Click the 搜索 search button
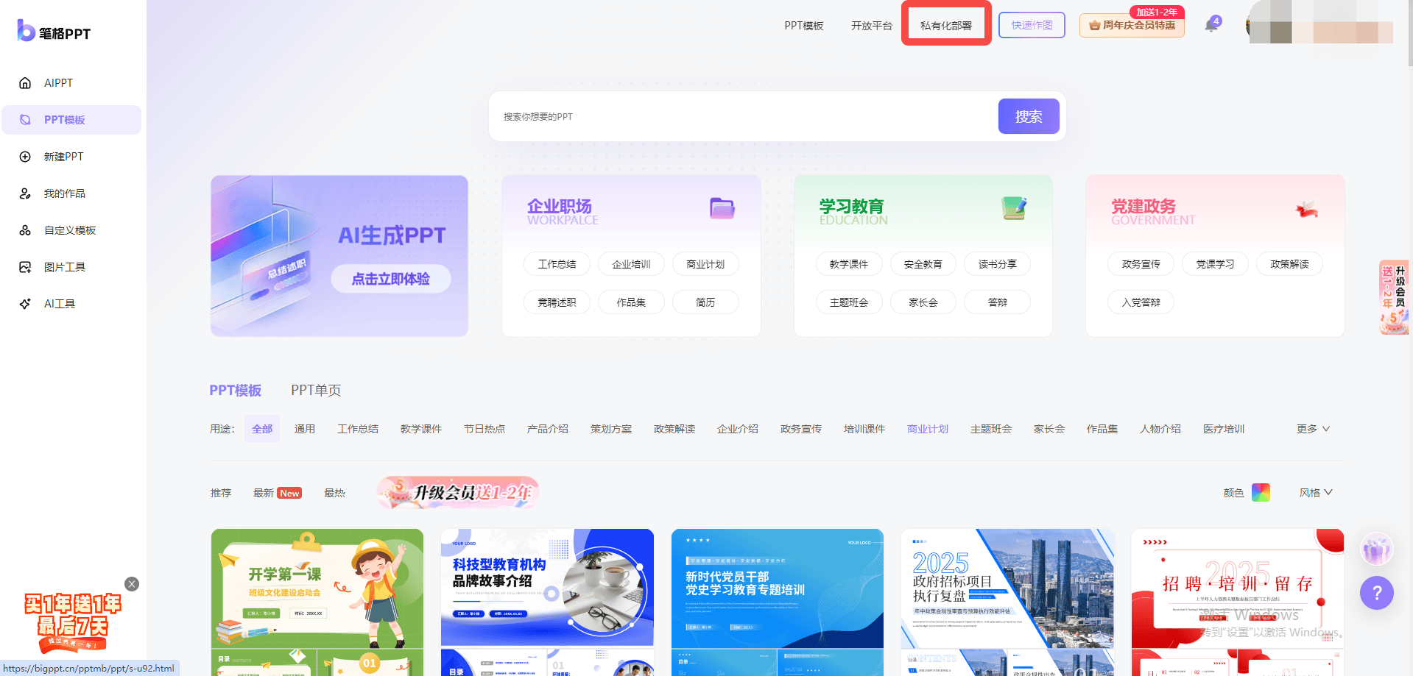1413x676 pixels. [1028, 116]
